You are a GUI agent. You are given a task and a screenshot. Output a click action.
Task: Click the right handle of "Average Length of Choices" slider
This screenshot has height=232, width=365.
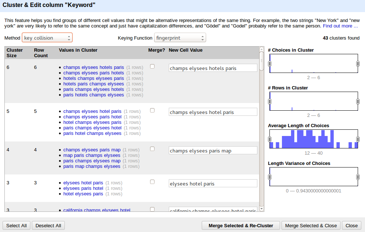(357, 139)
